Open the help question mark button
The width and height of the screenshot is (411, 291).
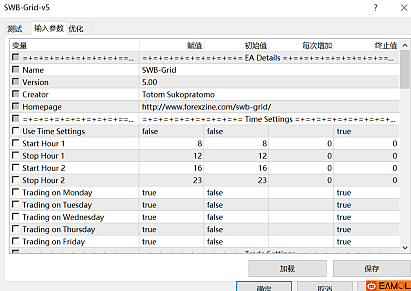pyautogui.click(x=375, y=8)
